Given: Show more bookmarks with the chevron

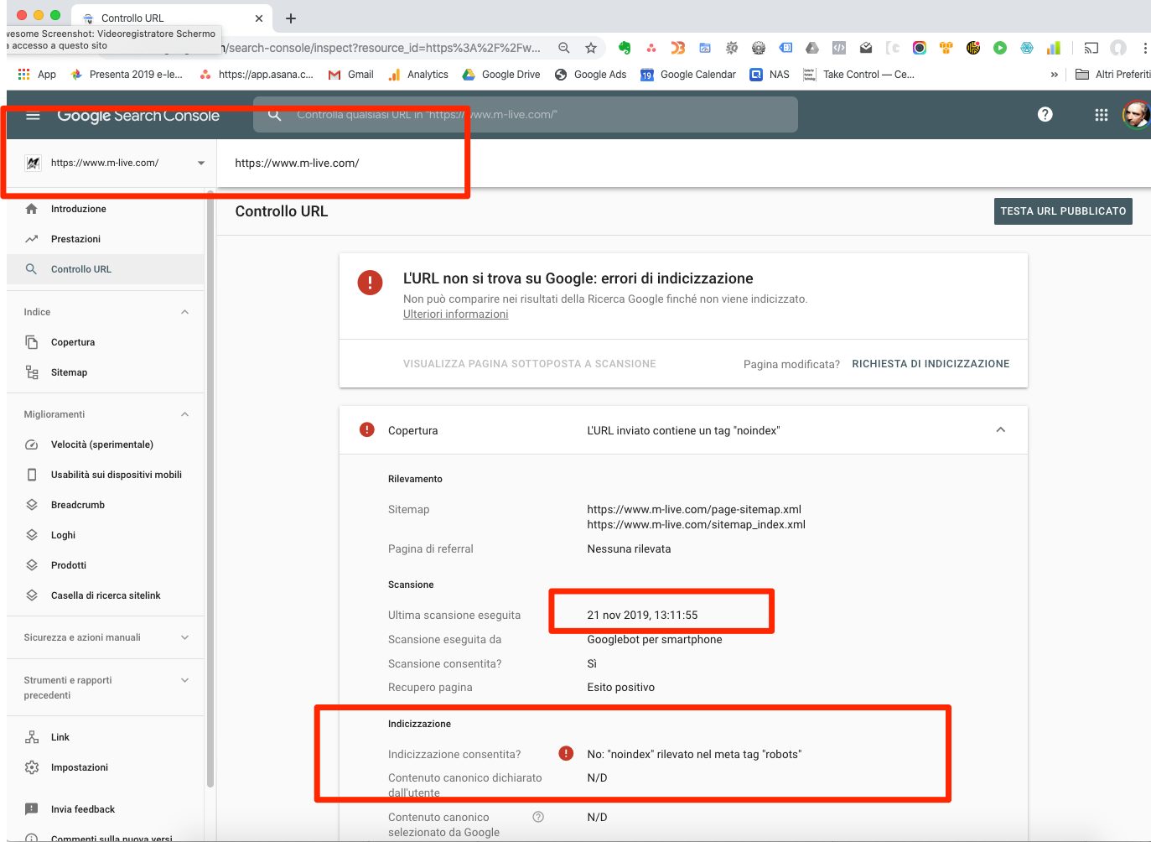Looking at the screenshot, I should (1054, 75).
